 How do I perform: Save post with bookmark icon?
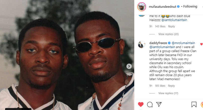tap(194, 104)
